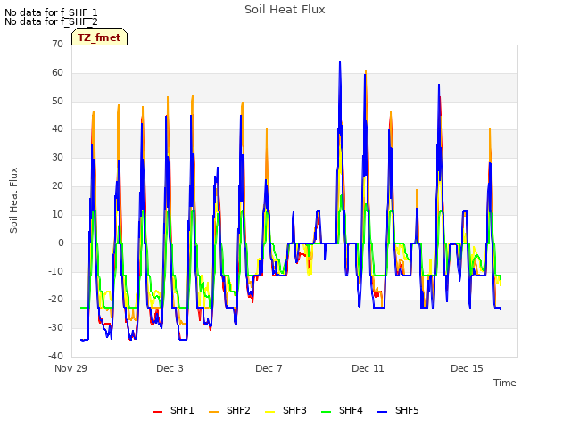Click the yellow SHF3 legend color marker

tap(269, 412)
